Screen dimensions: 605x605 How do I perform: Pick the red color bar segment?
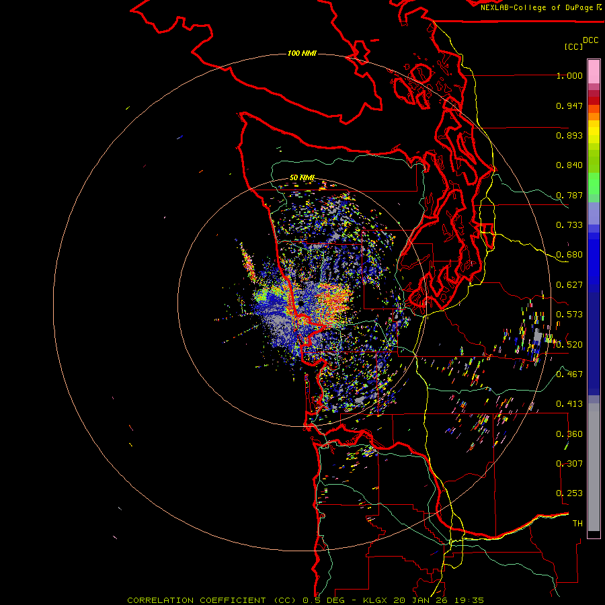tap(594, 101)
